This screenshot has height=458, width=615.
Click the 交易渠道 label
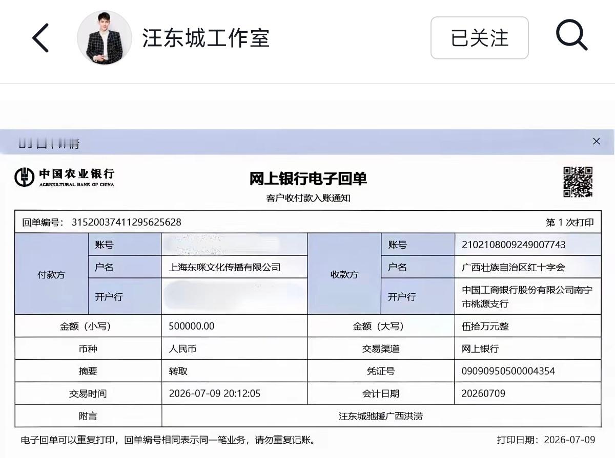(381, 348)
